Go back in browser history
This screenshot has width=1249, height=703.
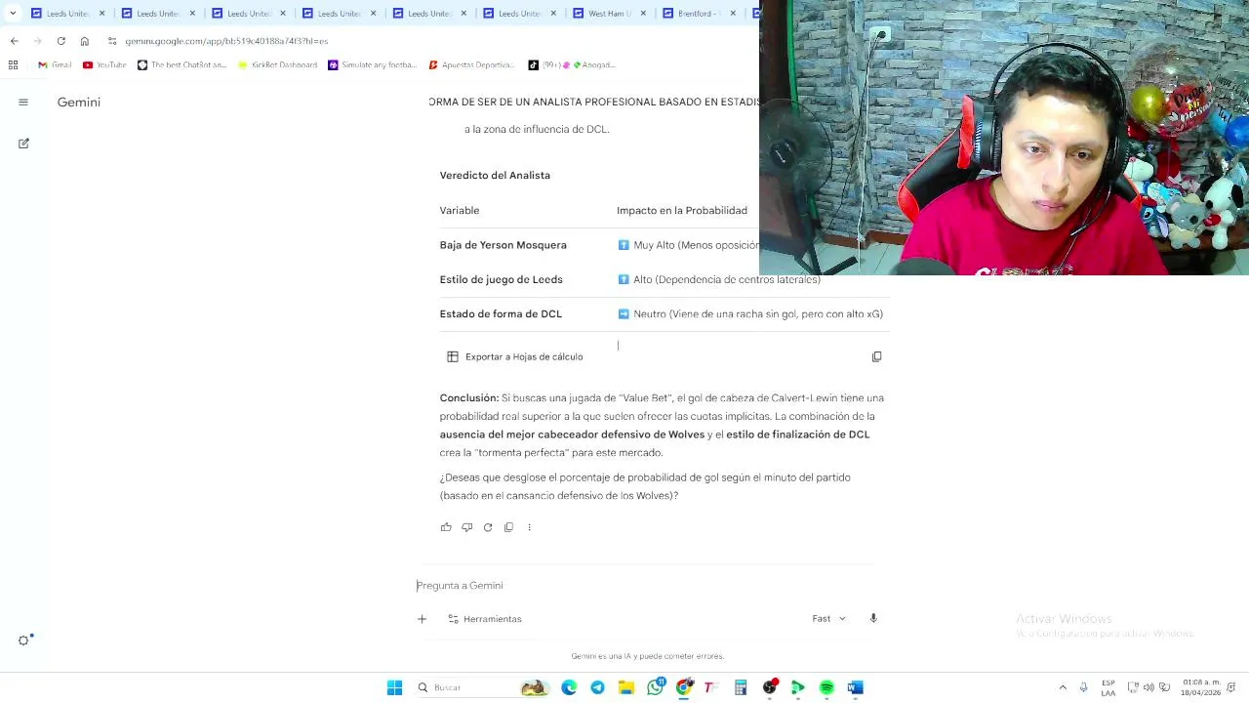pyautogui.click(x=14, y=41)
